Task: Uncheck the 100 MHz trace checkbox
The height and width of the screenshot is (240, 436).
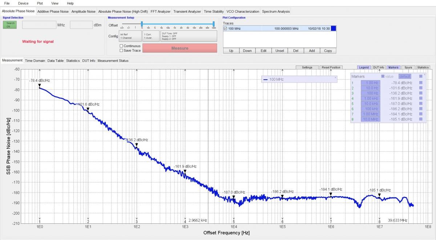Action: 226,29
